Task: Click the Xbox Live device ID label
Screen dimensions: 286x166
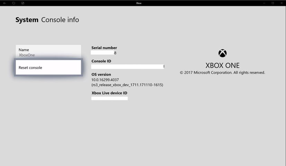Action: click(x=109, y=93)
